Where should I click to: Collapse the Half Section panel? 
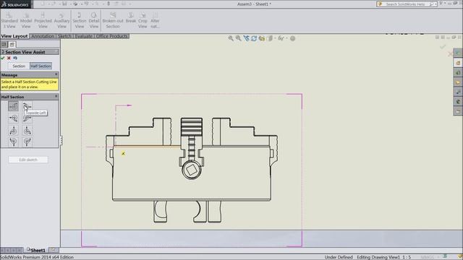tap(56, 96)
